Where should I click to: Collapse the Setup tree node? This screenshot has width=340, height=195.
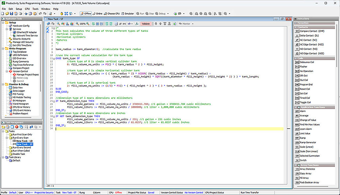(x=3, y=23)
